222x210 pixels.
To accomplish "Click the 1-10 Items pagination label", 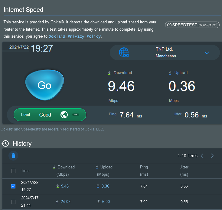I will pyautogui.click(x=187, y=156).
